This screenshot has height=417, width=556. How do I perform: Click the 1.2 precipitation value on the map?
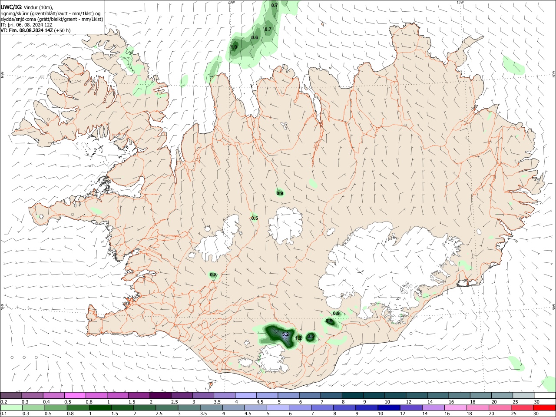[298, 338]
